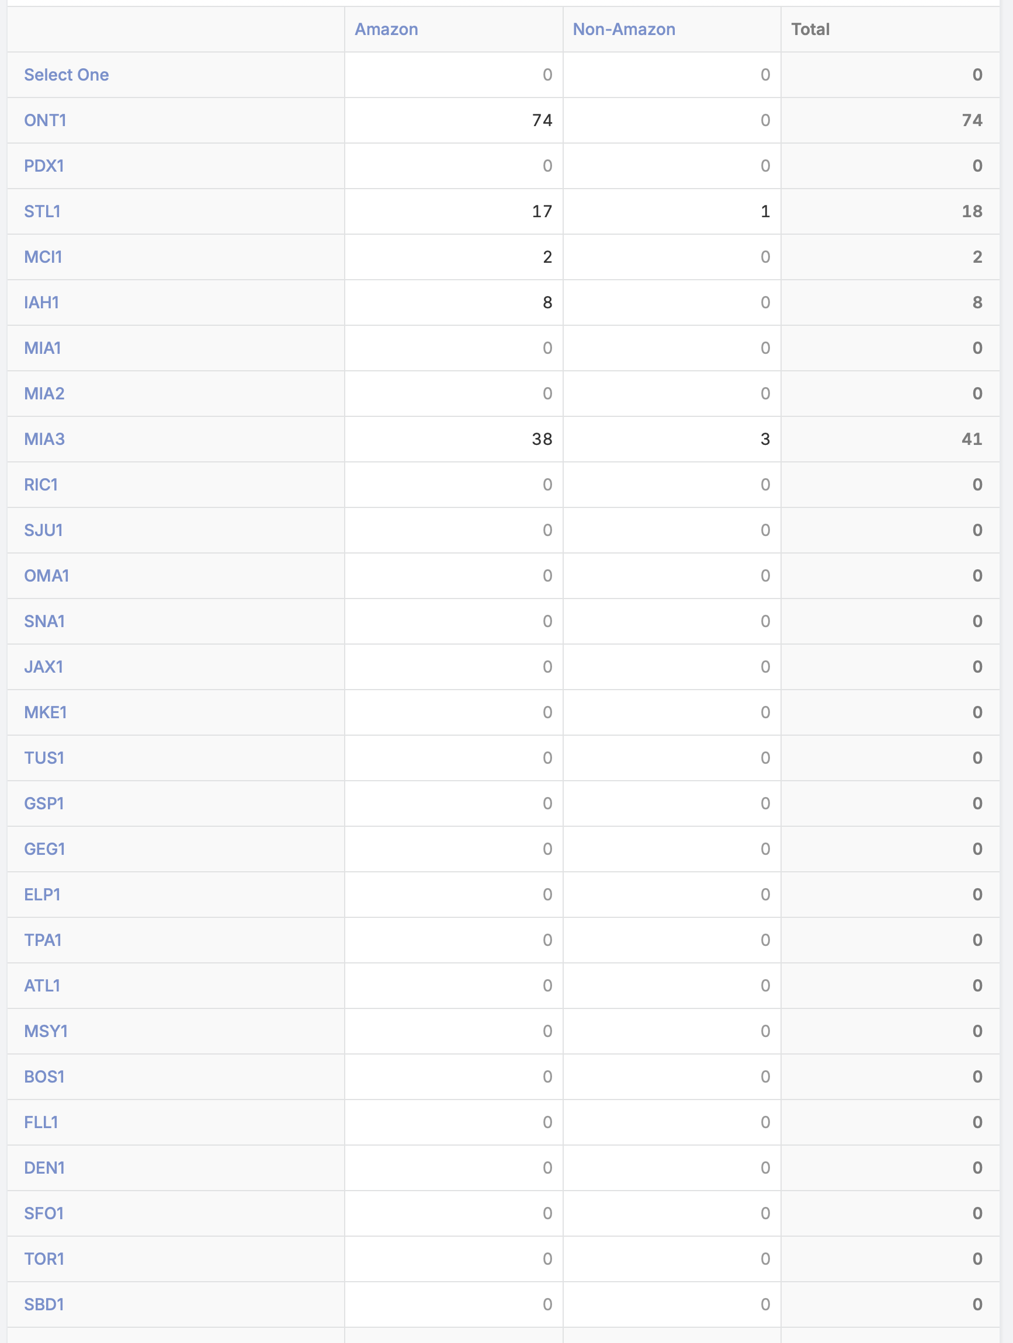Click the Non-Amazon column header link
1013x1343 pixels.
624,29
